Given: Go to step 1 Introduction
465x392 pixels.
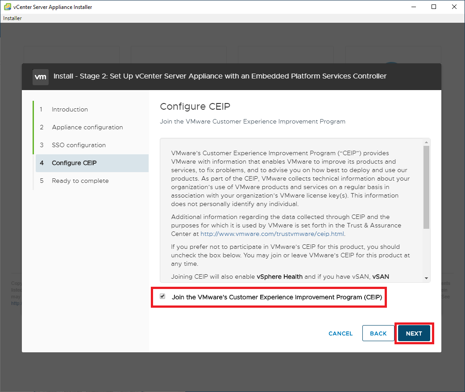Looking at the screenshot, I should pyautogui.click(x=70, y=109).
